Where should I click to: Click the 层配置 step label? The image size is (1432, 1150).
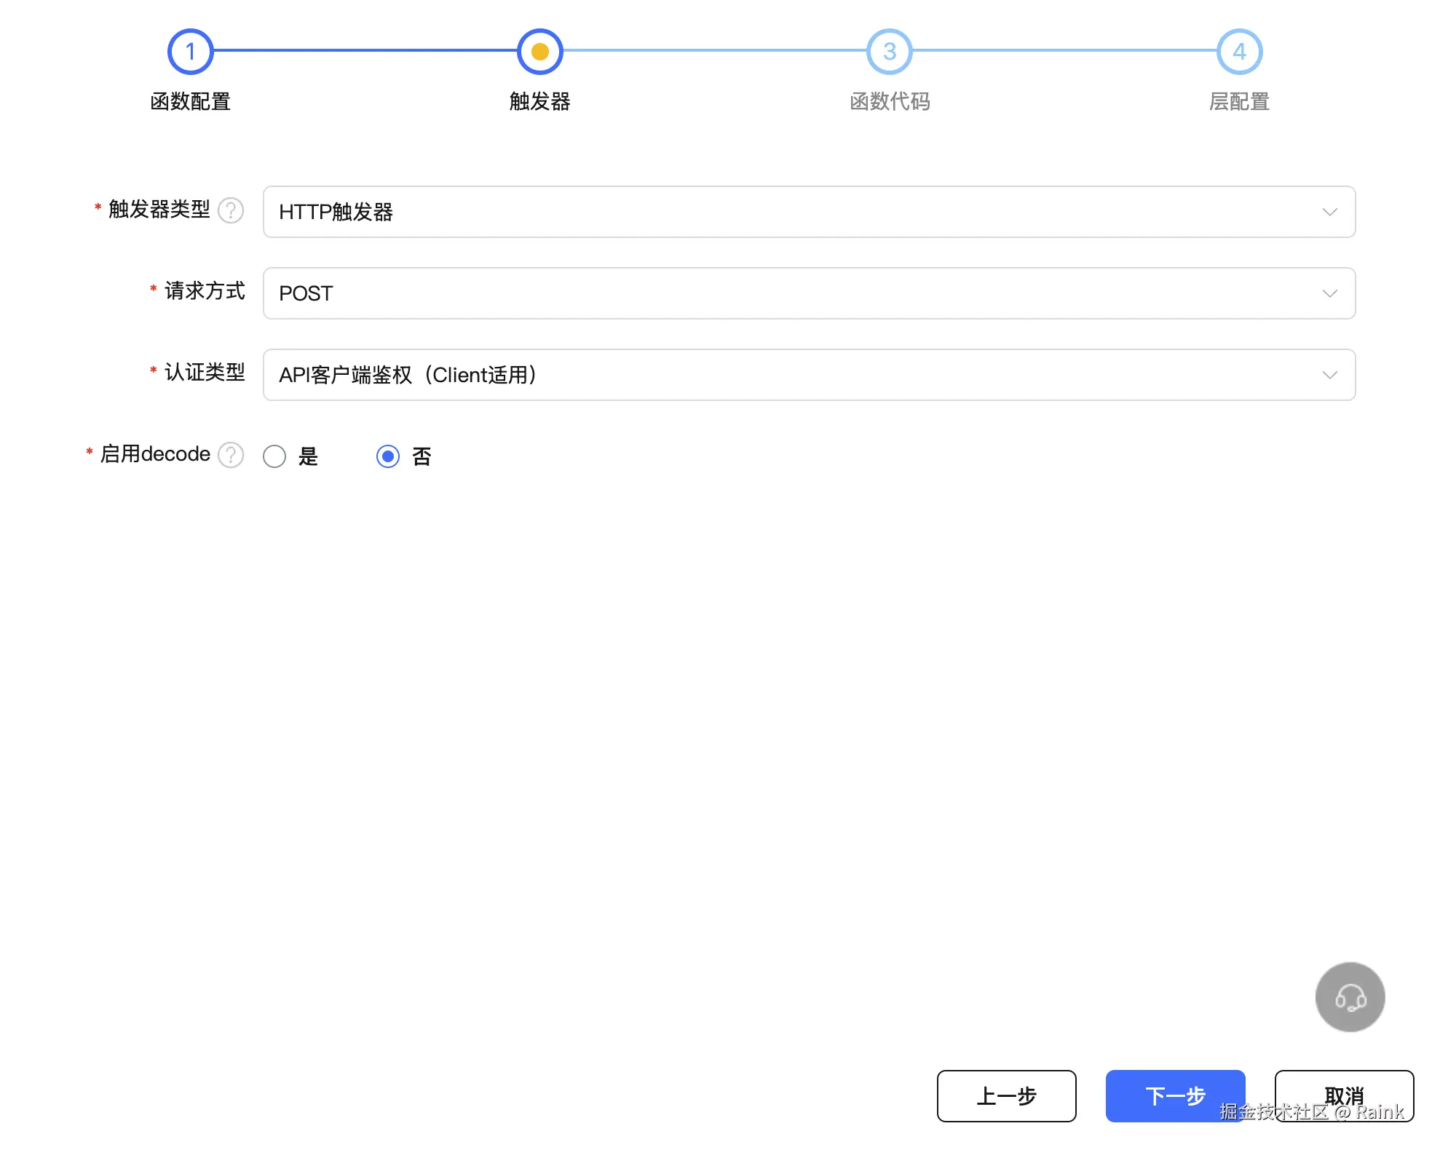coord(1239,101)
